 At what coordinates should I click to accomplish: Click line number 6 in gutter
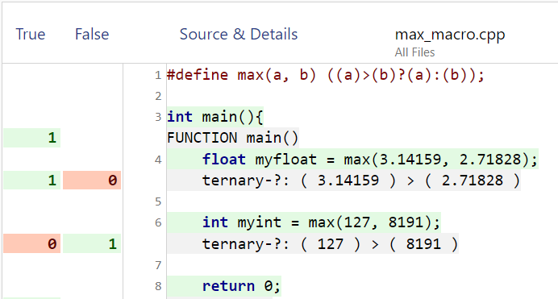point(158,223)
